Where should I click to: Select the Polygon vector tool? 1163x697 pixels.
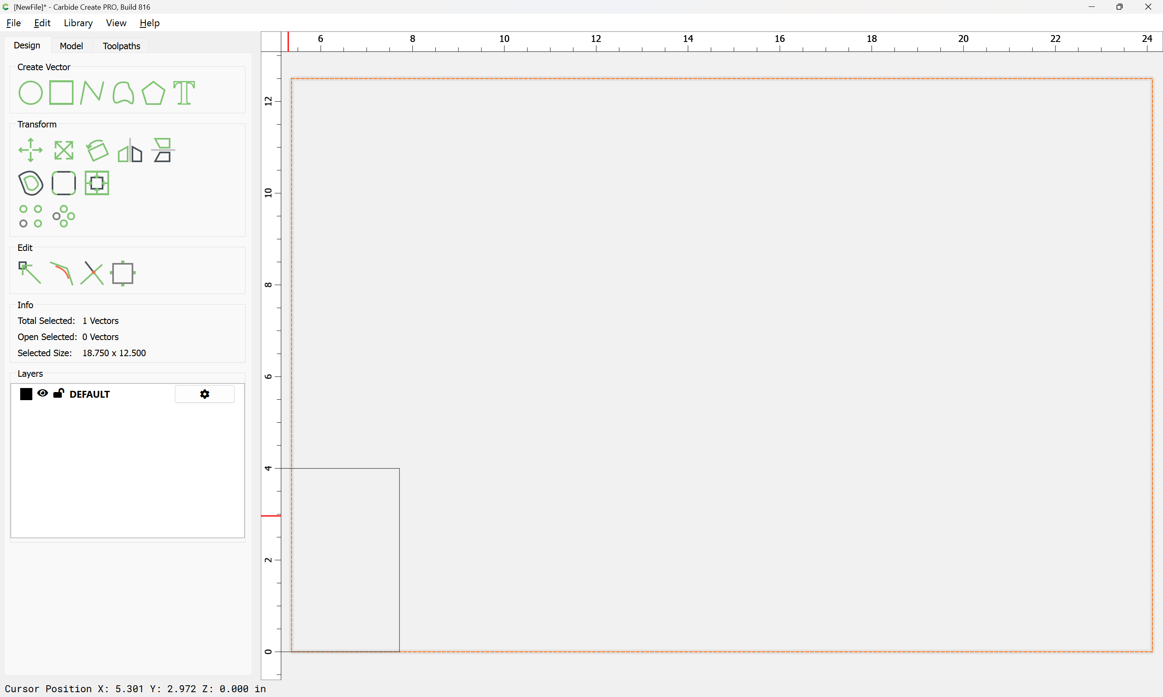153,92
